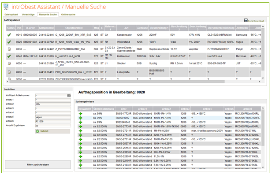
Task: Select the Manuelle Suche tab
Action: 48,15
